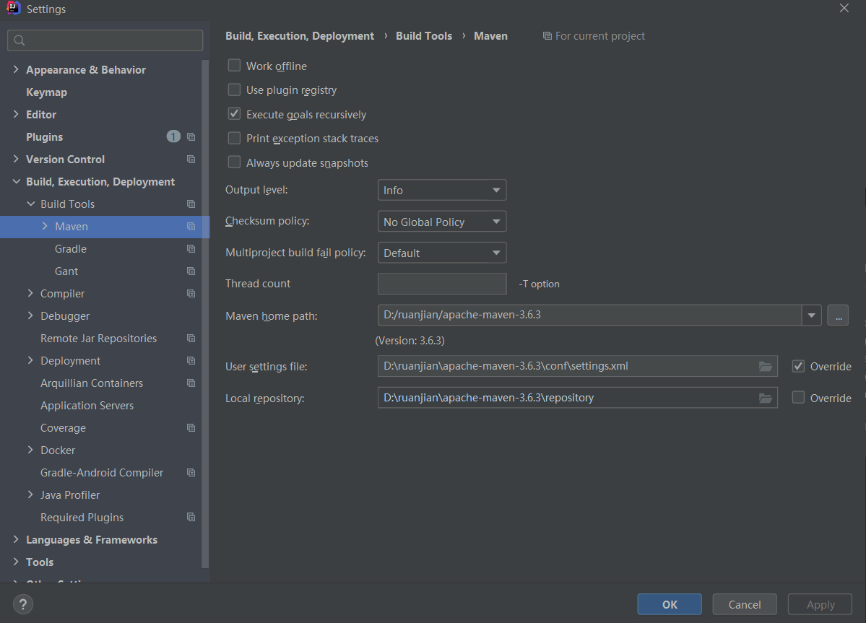Click the Thread count input field
The image size is (866, 623).
[x=442, y=284]
